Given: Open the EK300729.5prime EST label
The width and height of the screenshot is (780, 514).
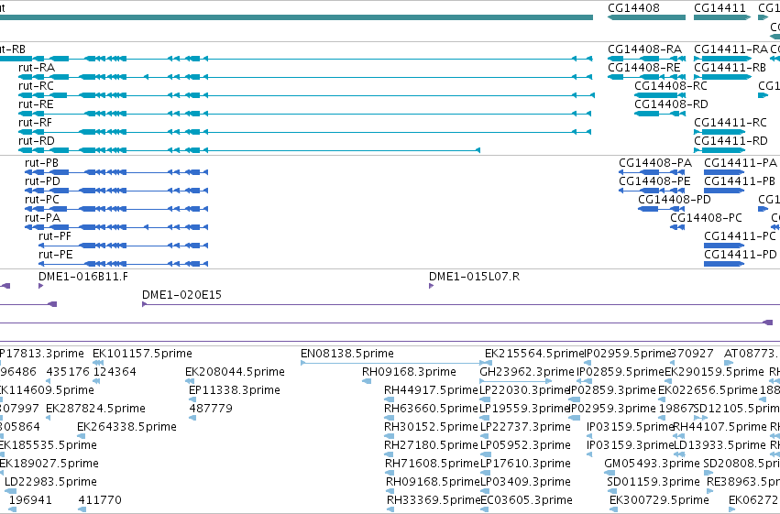Looking at the screenshot, I should [x=659, y=500].
